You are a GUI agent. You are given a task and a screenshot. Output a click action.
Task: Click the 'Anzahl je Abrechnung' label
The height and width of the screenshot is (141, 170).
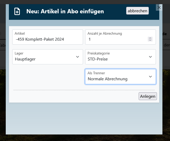click(x=105, y=33)
